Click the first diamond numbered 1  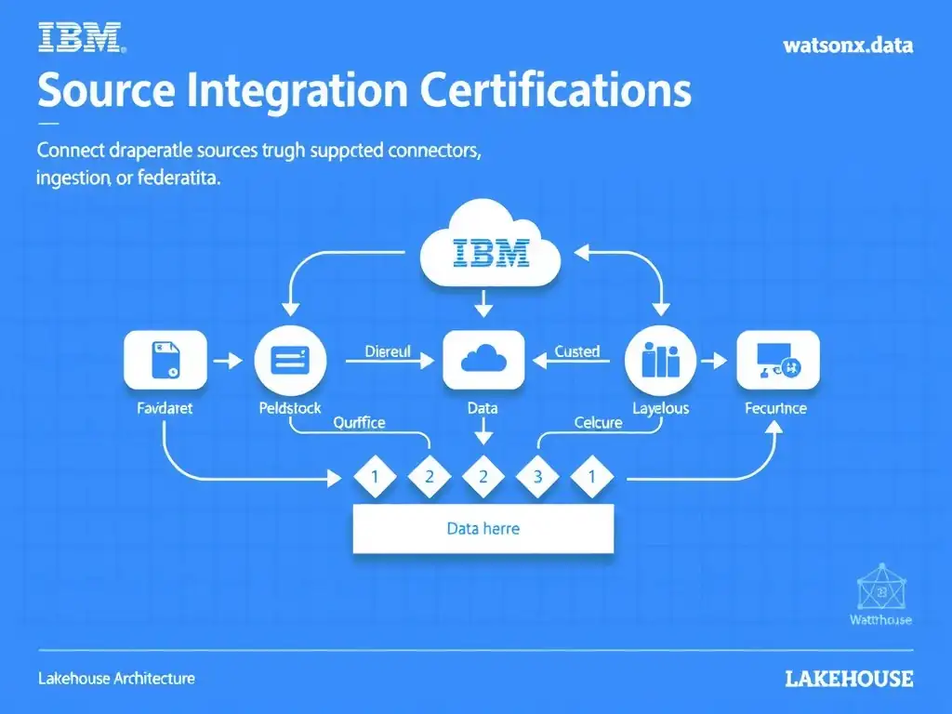pyautogui.click(x=376, y=477)
